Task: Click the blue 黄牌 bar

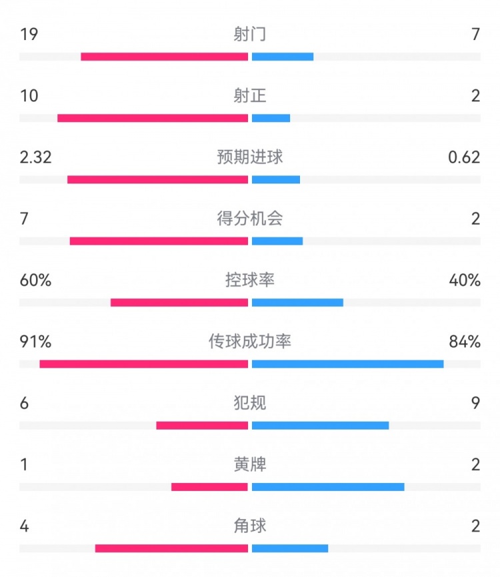Action: pos(328,487)
